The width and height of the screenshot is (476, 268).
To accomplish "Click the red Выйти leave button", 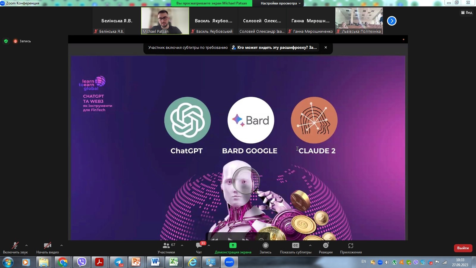I will click(x=463, y=248).
